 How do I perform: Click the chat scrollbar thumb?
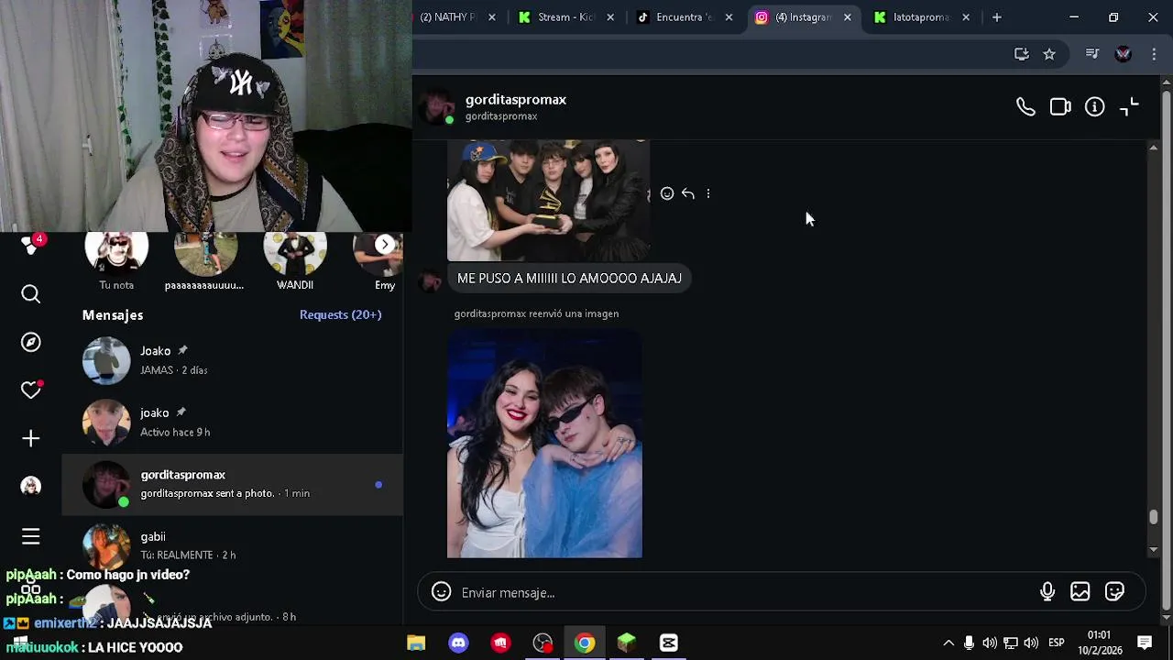1154,519
